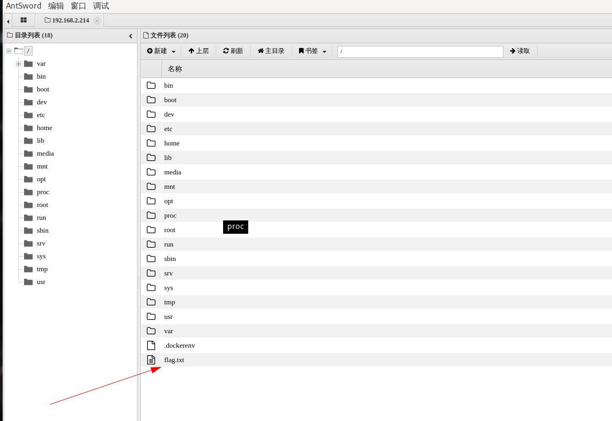Screen dimensions: 612x421
Task: Click the flag.txt file icon
Action: 151,360
